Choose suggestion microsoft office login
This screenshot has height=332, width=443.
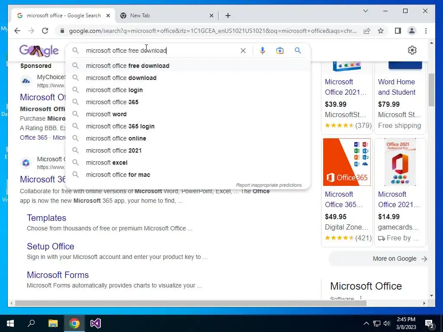tap(188, 90)
